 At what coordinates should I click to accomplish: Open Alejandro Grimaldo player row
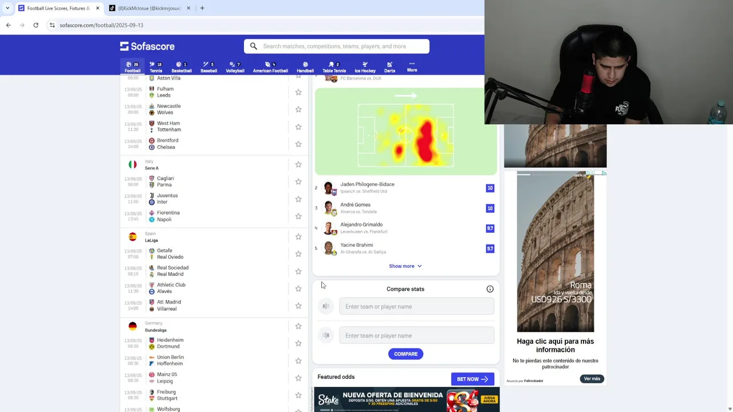(x=406, y=228)
